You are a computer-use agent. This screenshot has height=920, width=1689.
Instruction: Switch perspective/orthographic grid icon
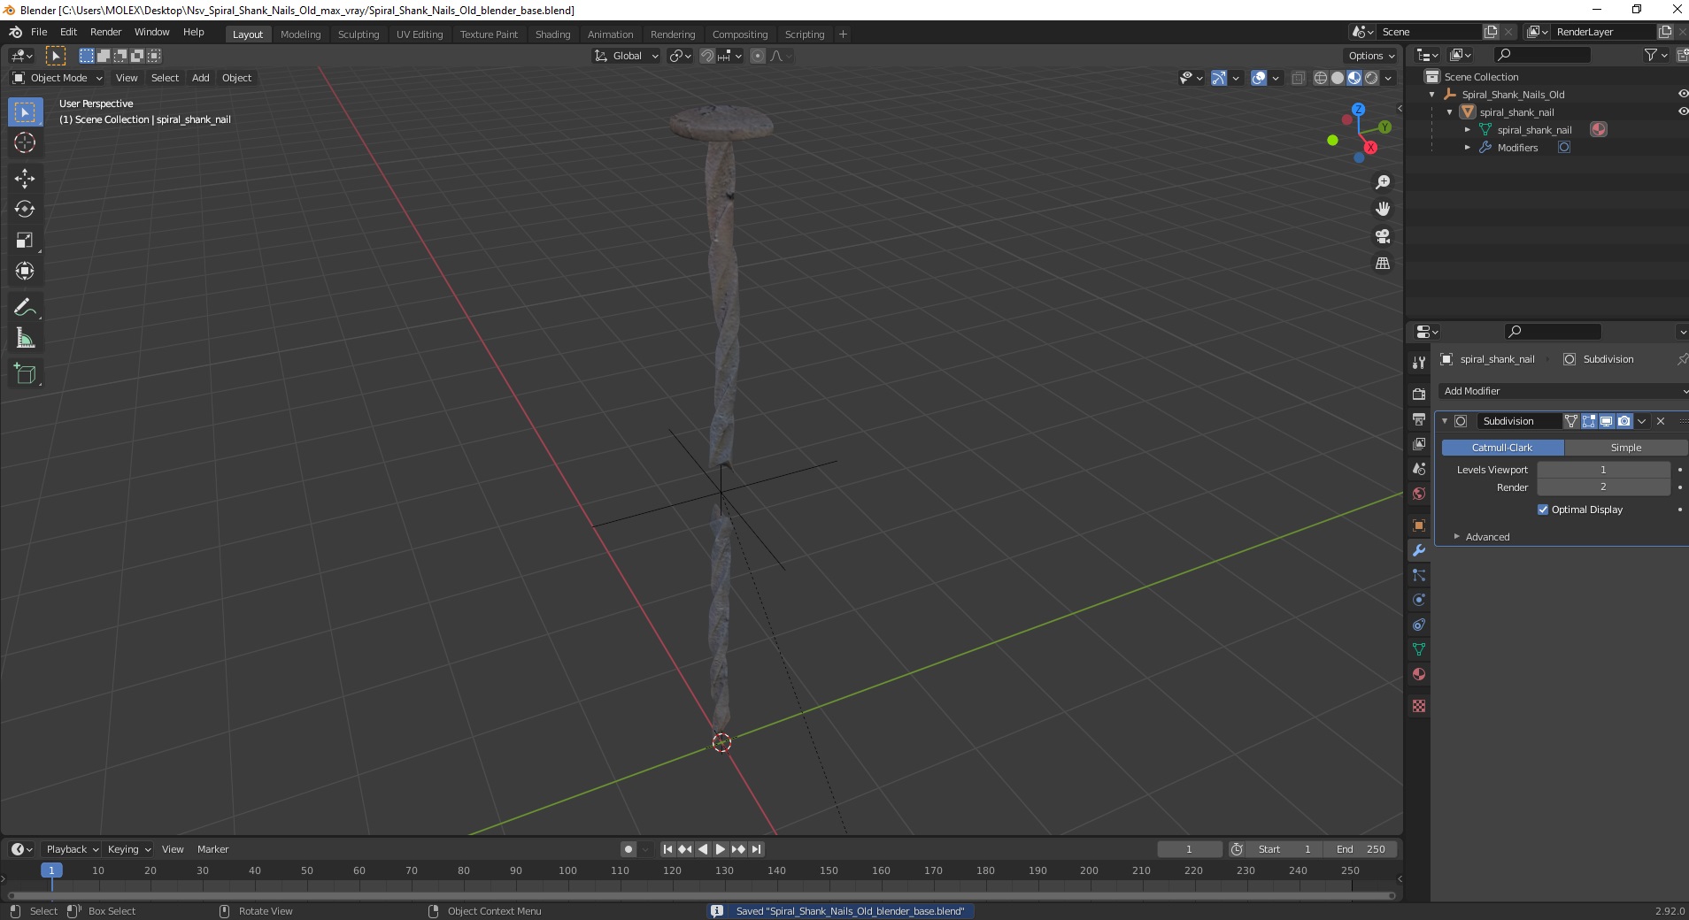[1383, 264]
